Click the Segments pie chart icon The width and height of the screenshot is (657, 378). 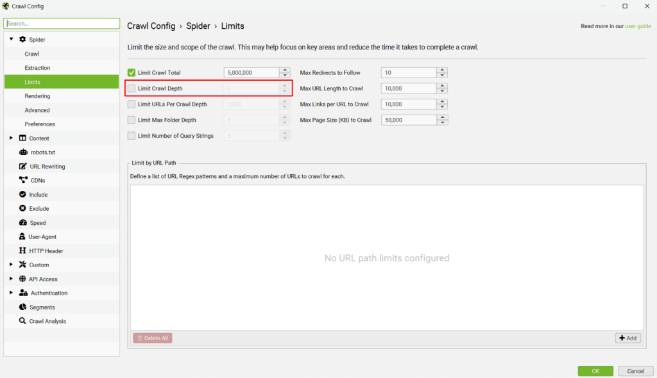pyautogui.click(x=22, y=307)
